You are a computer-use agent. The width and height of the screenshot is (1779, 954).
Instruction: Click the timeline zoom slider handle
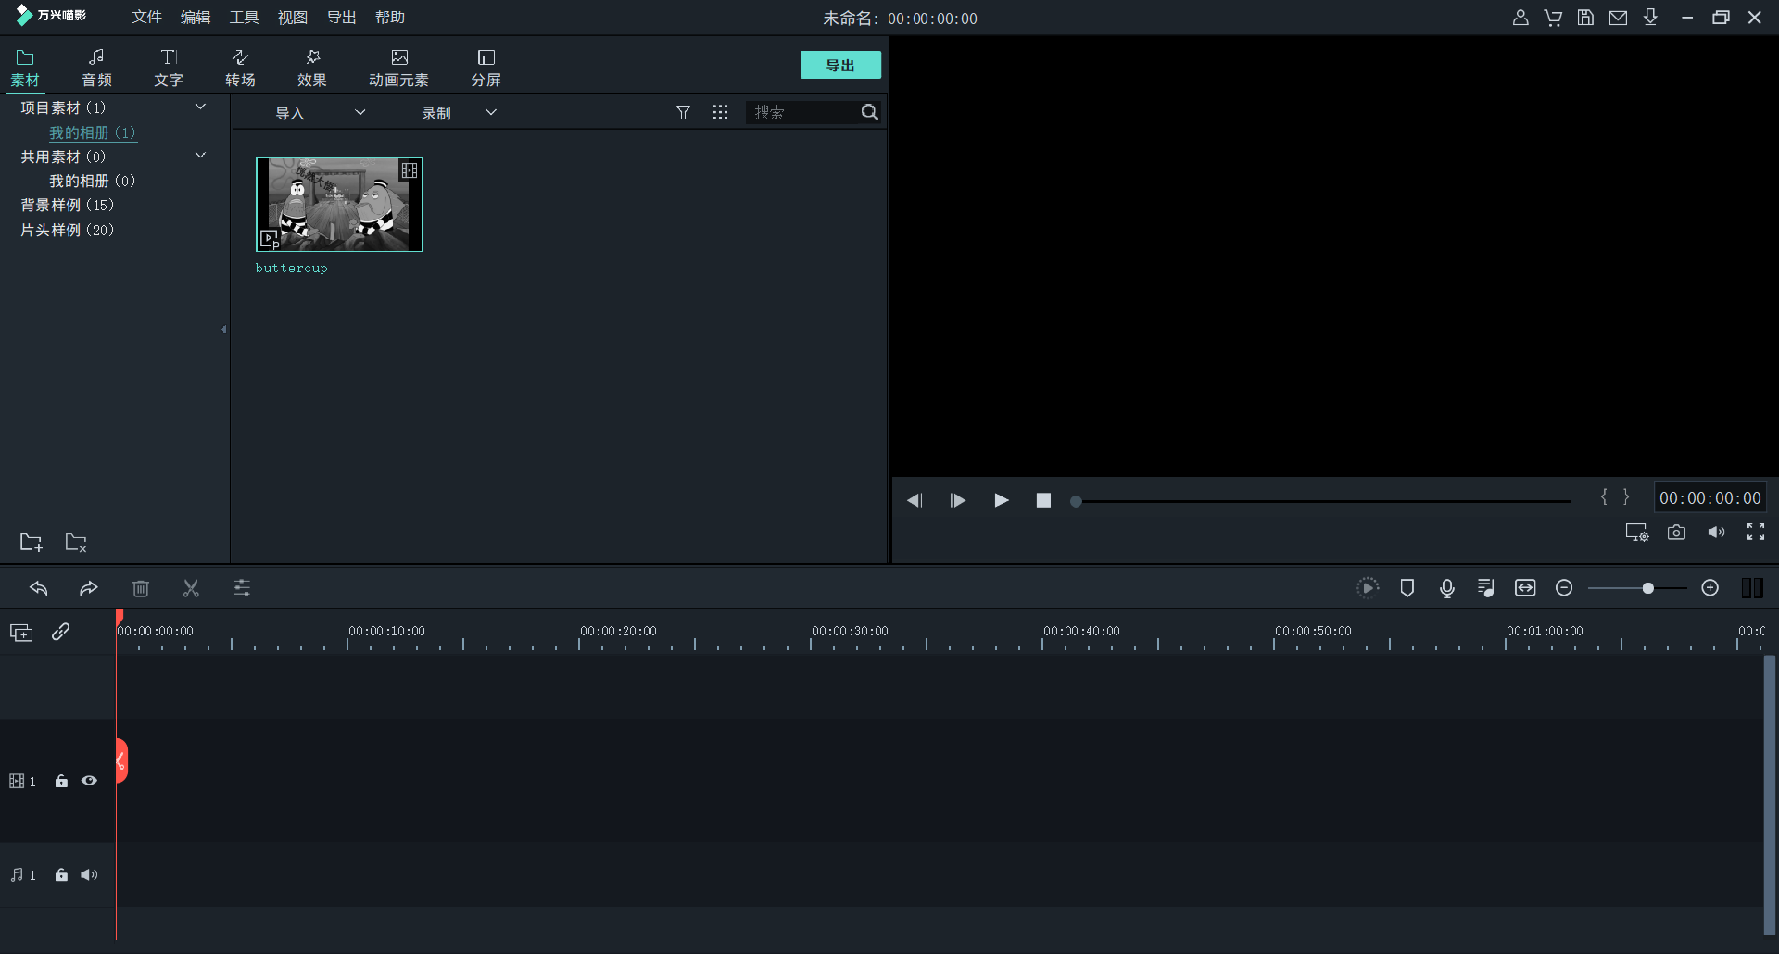(x=1647, y=588)
